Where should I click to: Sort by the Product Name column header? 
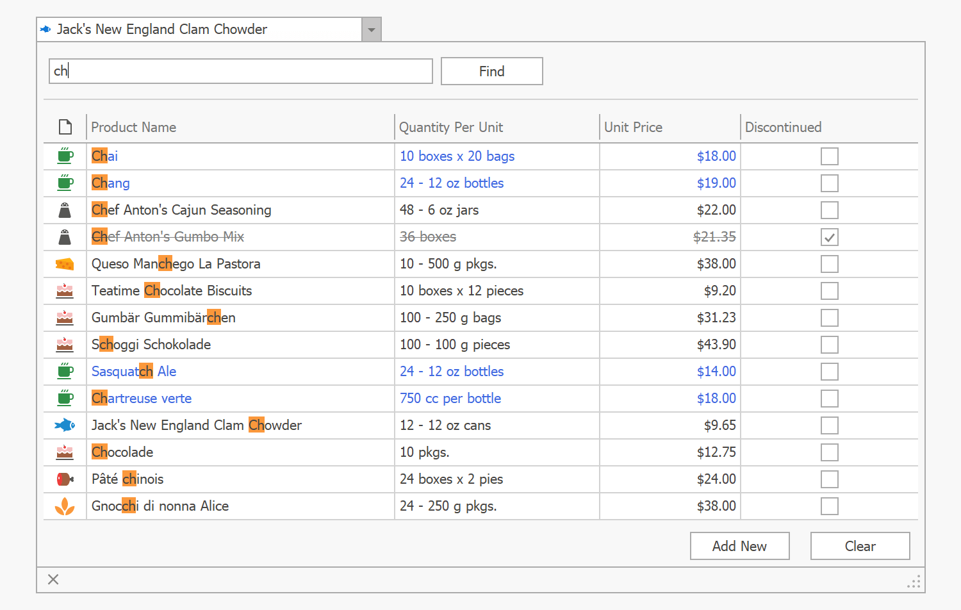(x=240, y=127)
